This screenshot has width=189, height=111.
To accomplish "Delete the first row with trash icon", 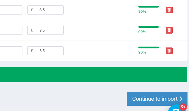I will point(169,10).
